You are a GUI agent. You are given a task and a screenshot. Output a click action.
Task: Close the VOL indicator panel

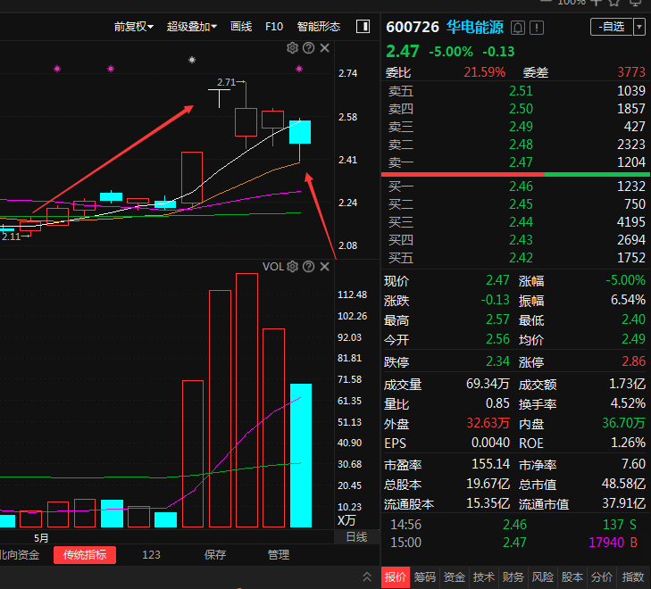coord(325,266)
